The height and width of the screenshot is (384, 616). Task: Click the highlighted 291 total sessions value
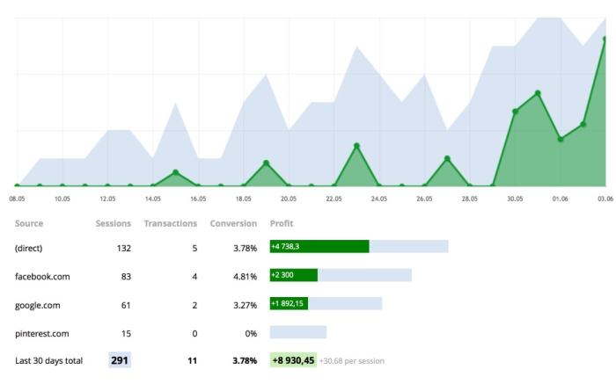click(120, 360)
